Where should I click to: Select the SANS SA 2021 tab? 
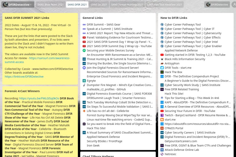coord(99,5)
